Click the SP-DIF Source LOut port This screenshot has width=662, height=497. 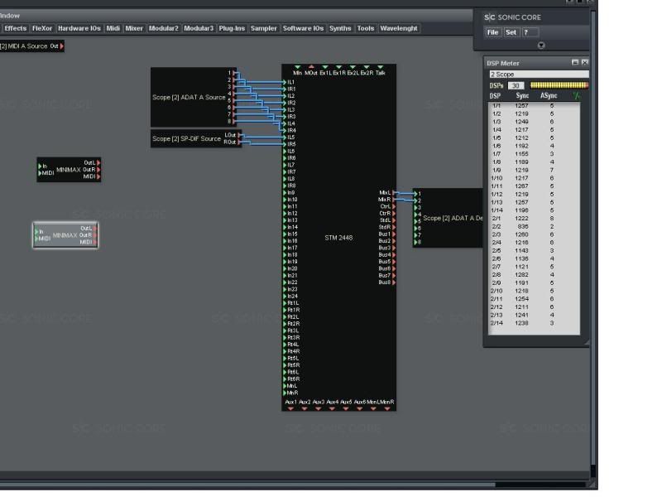(239, 135)
